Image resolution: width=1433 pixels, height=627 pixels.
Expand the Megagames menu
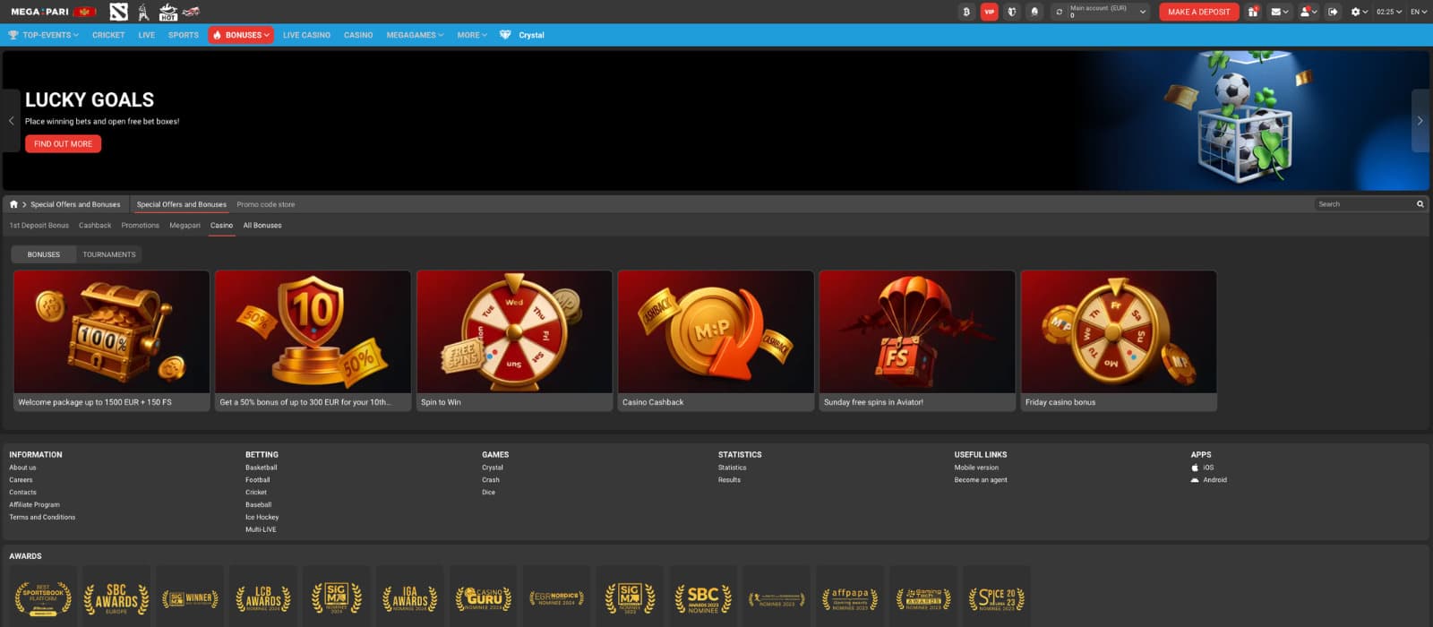[x=415, y=35]
